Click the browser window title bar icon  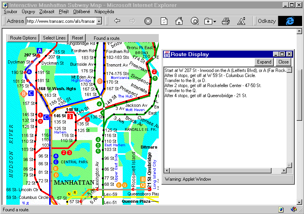5,5
